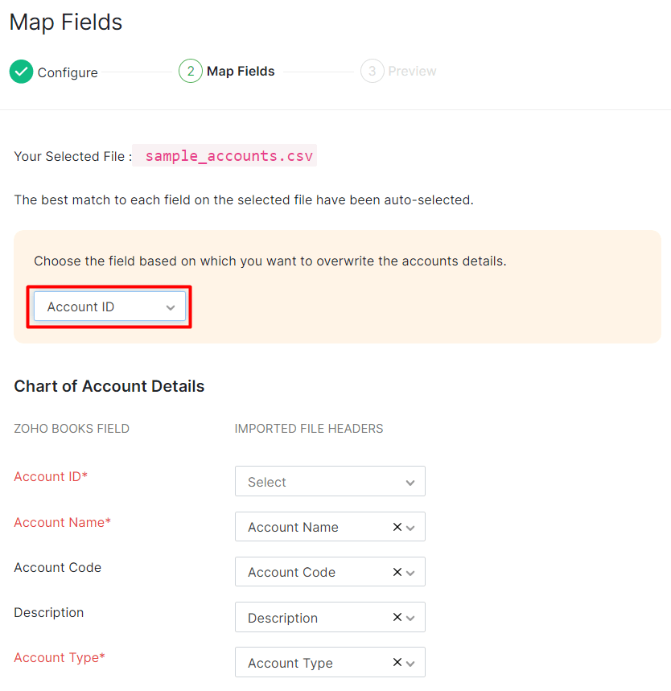Screen dimensions: 671x691
Task: Click the Account ID required field label
Action: coord(51,476)
